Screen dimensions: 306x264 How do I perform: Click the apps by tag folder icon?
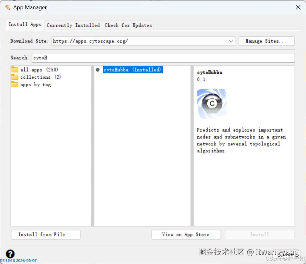[14, 84]
